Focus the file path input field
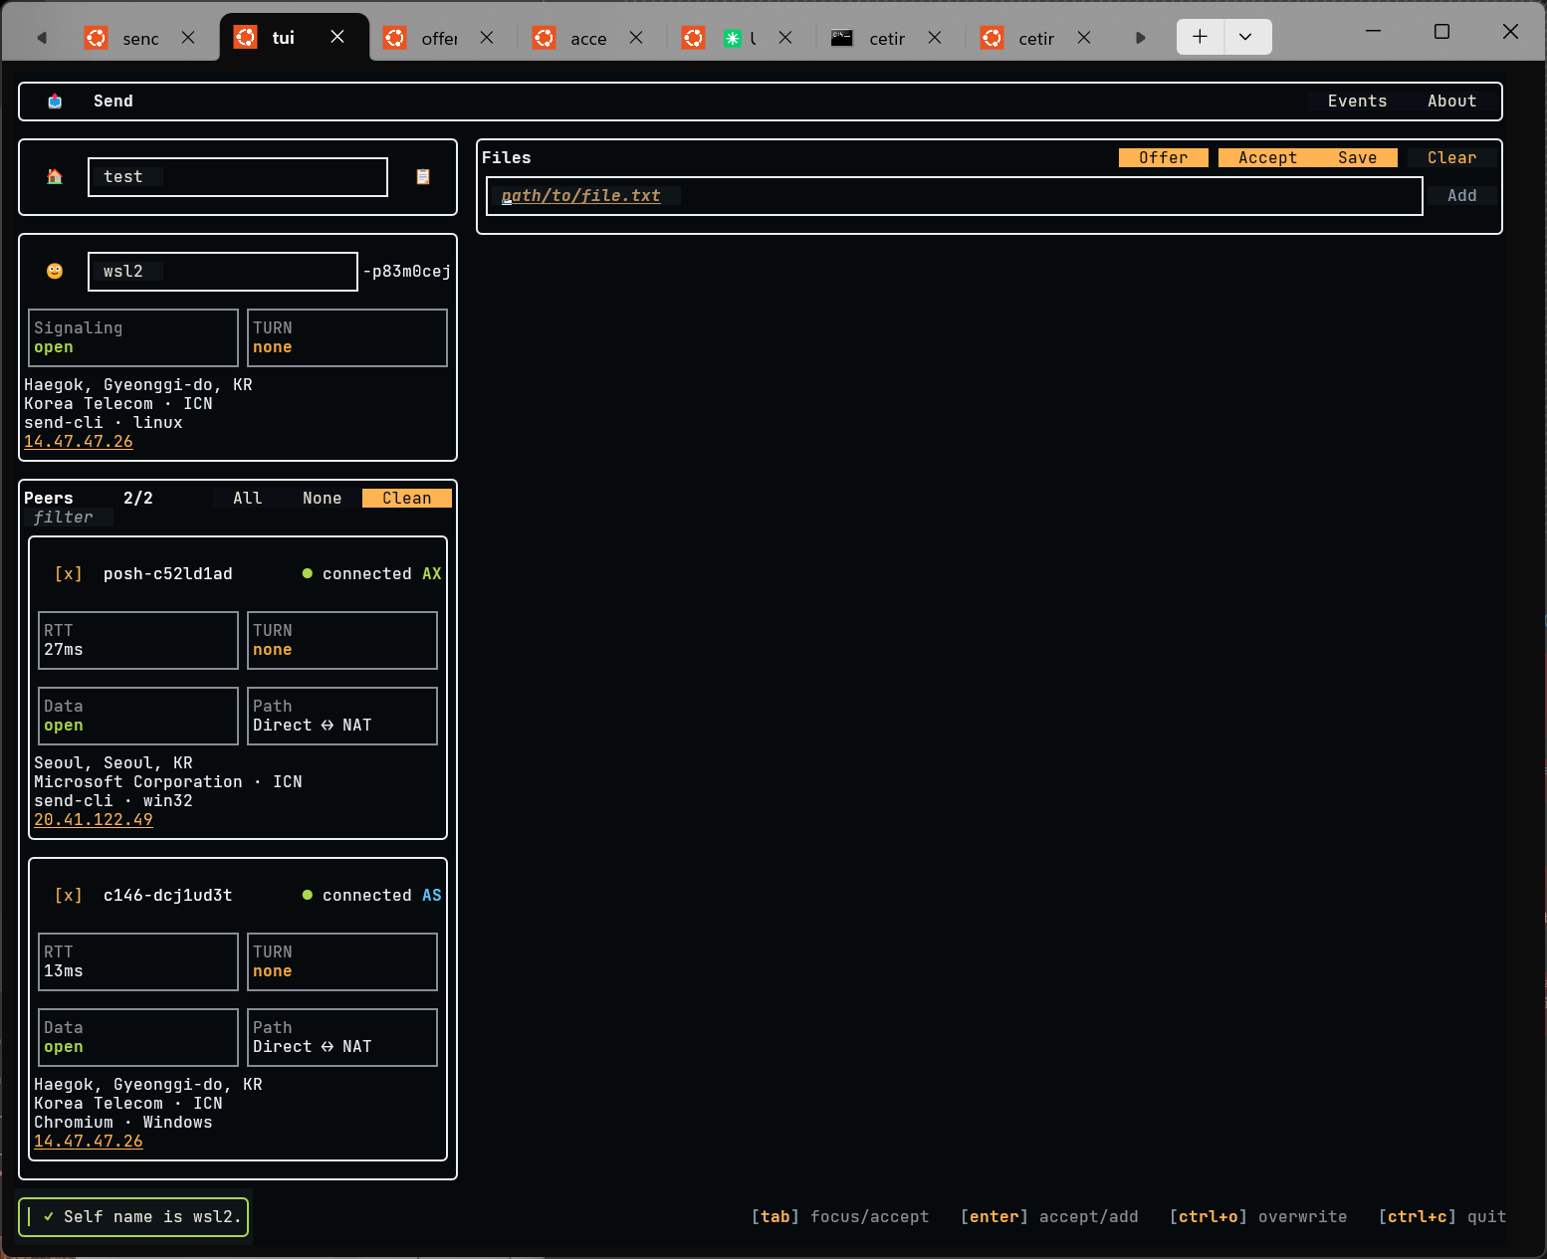The height and width of the screenshot is (1259, 1547). 955,196
